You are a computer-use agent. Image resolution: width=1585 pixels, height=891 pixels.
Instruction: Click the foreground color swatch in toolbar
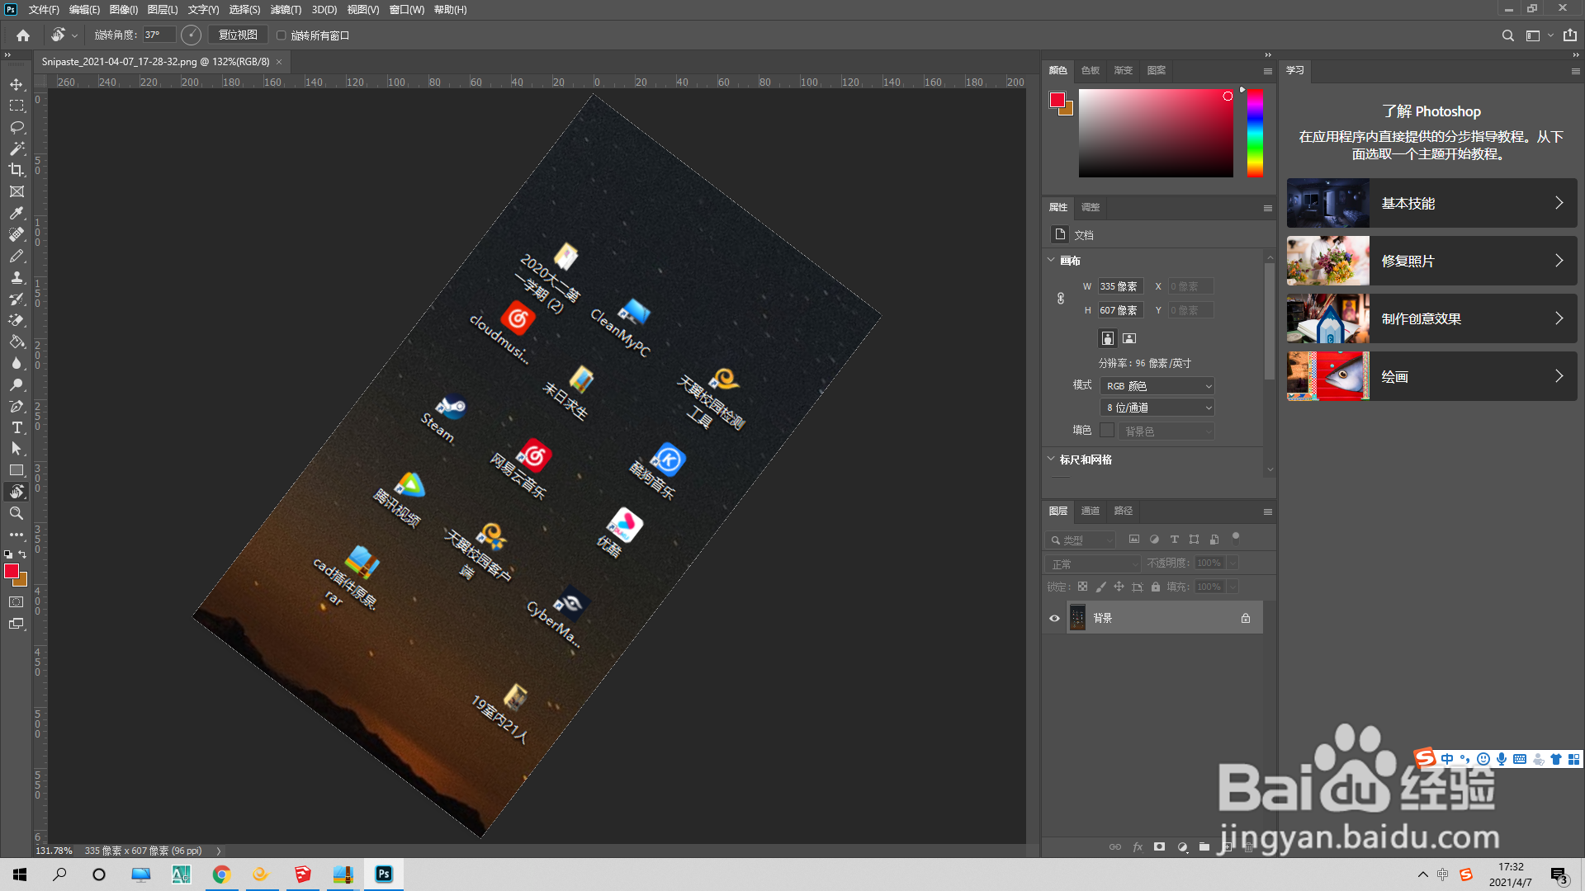tap(12, 571)
